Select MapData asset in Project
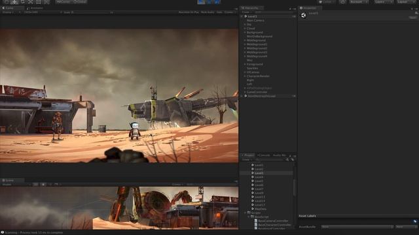Screen dimensions: 419x235 point(261,209)
